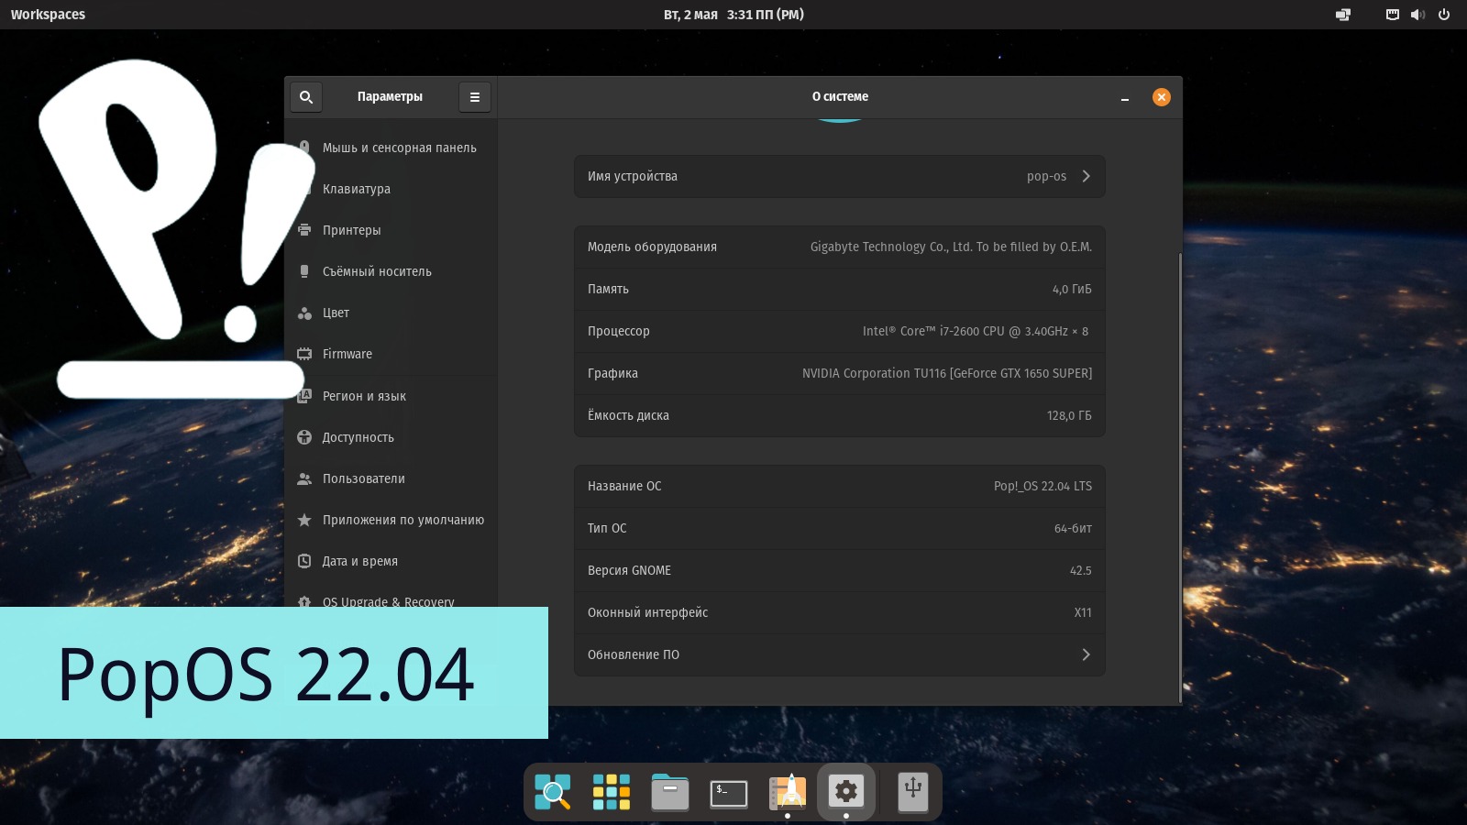
Task: Open 'OS Upgrade & Recovery' in the sidebar
Action: click(x=389, y=602)
